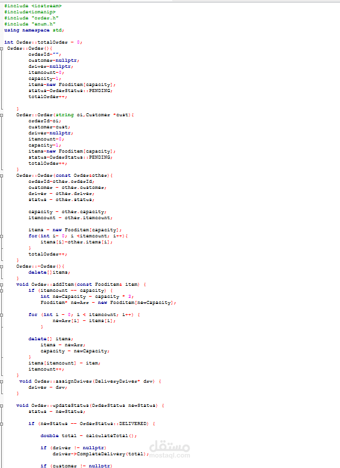The width and height of the screenshot is (340, 468).
Task: Collapse the if (itemcount == capacity) fold
Action: (1, 291)
